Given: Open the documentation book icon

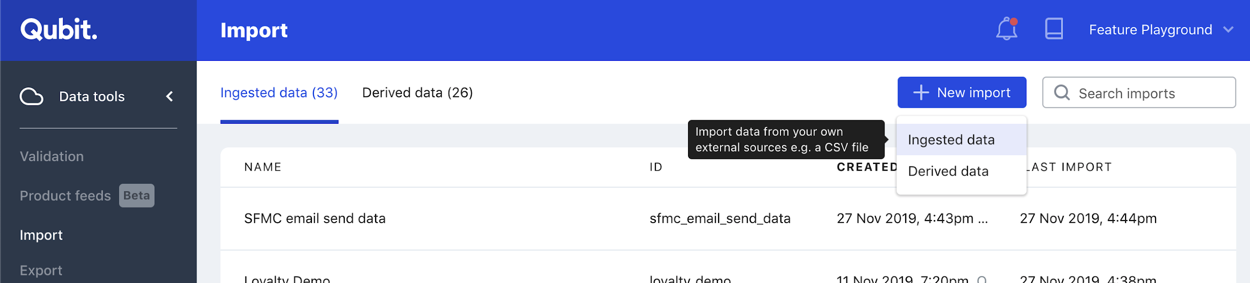Looking at the screenshot, I should click(x=1053, y=29).
